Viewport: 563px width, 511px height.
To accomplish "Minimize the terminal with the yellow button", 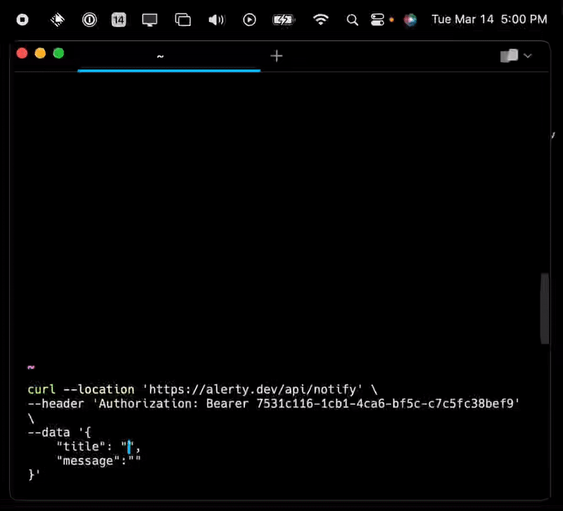I will pyautogui.click(x=40, y=53).
